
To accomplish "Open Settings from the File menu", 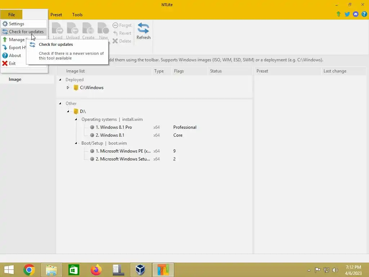I will pyautogui.click(x=23, y=24).
